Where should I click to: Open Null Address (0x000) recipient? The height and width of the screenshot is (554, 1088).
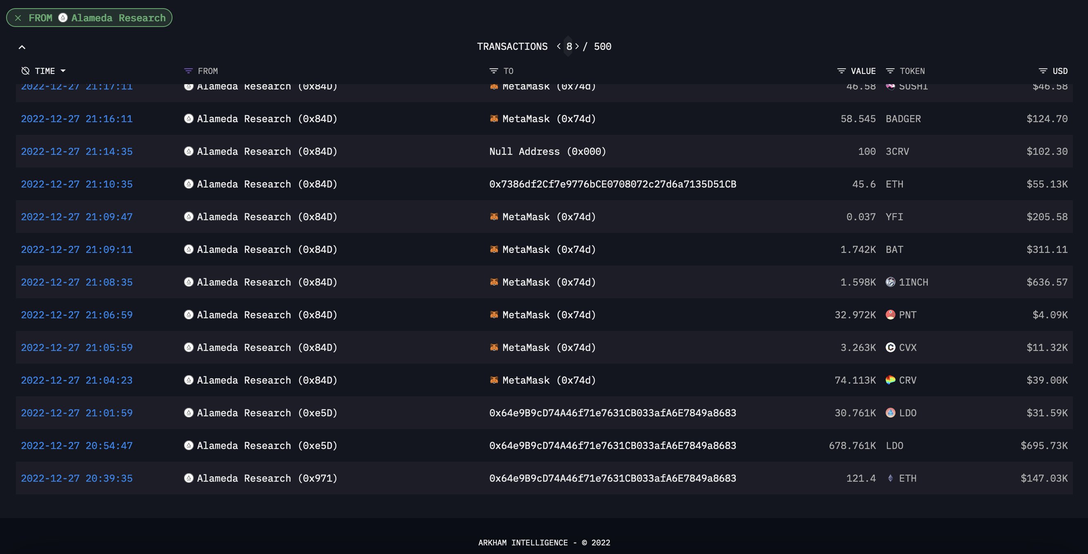click(548, 151)
